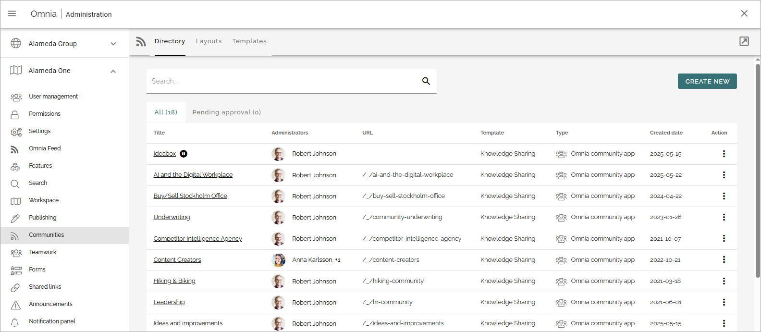Open action menu for Hiking & Biking row
This screenshot has width=761, height=332.
coord(724,281)
